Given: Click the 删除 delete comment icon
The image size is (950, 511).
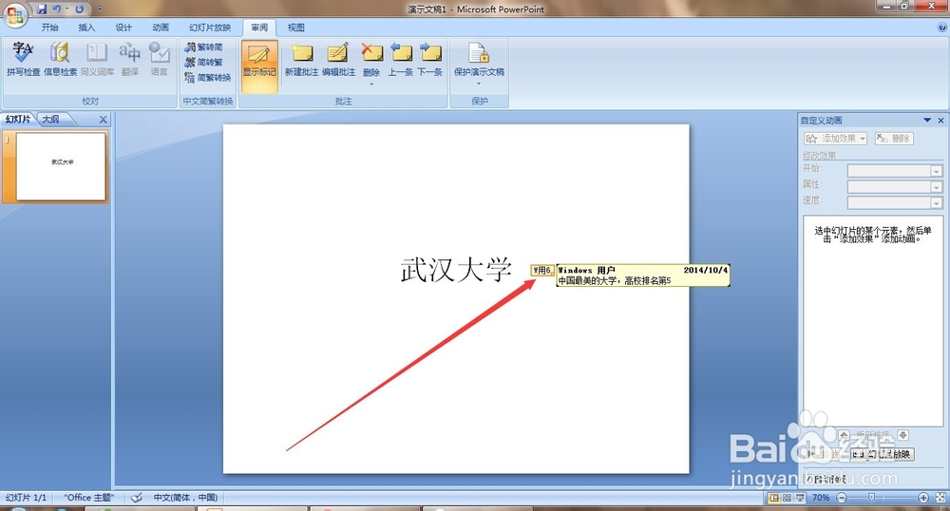Looking at the screenshot, I should pos(371,53).
